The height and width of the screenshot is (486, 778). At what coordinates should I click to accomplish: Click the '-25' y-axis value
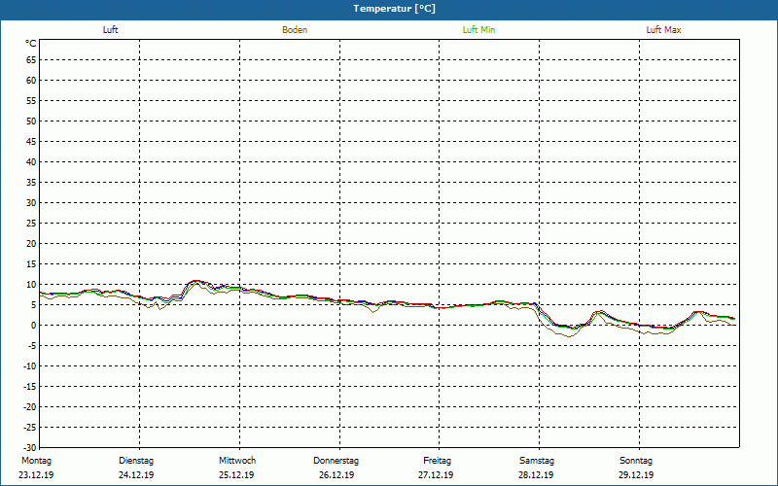pos(30,428)
